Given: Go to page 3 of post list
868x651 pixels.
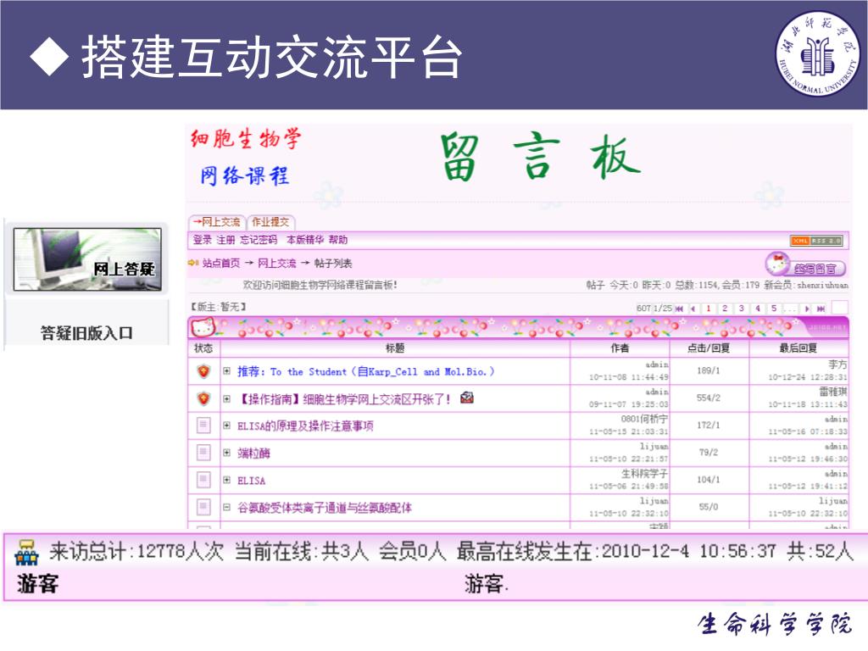Looking at the screenshot, I should click(x=741, y=309).
